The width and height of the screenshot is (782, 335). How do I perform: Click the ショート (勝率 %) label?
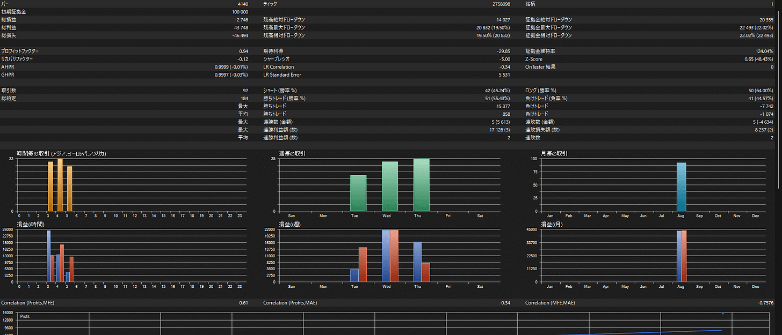(280, 91)
